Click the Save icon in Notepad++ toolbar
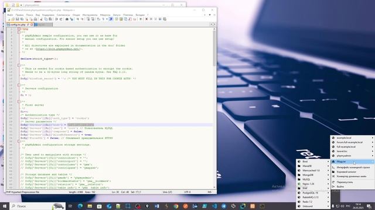 [x=18, y=19]
